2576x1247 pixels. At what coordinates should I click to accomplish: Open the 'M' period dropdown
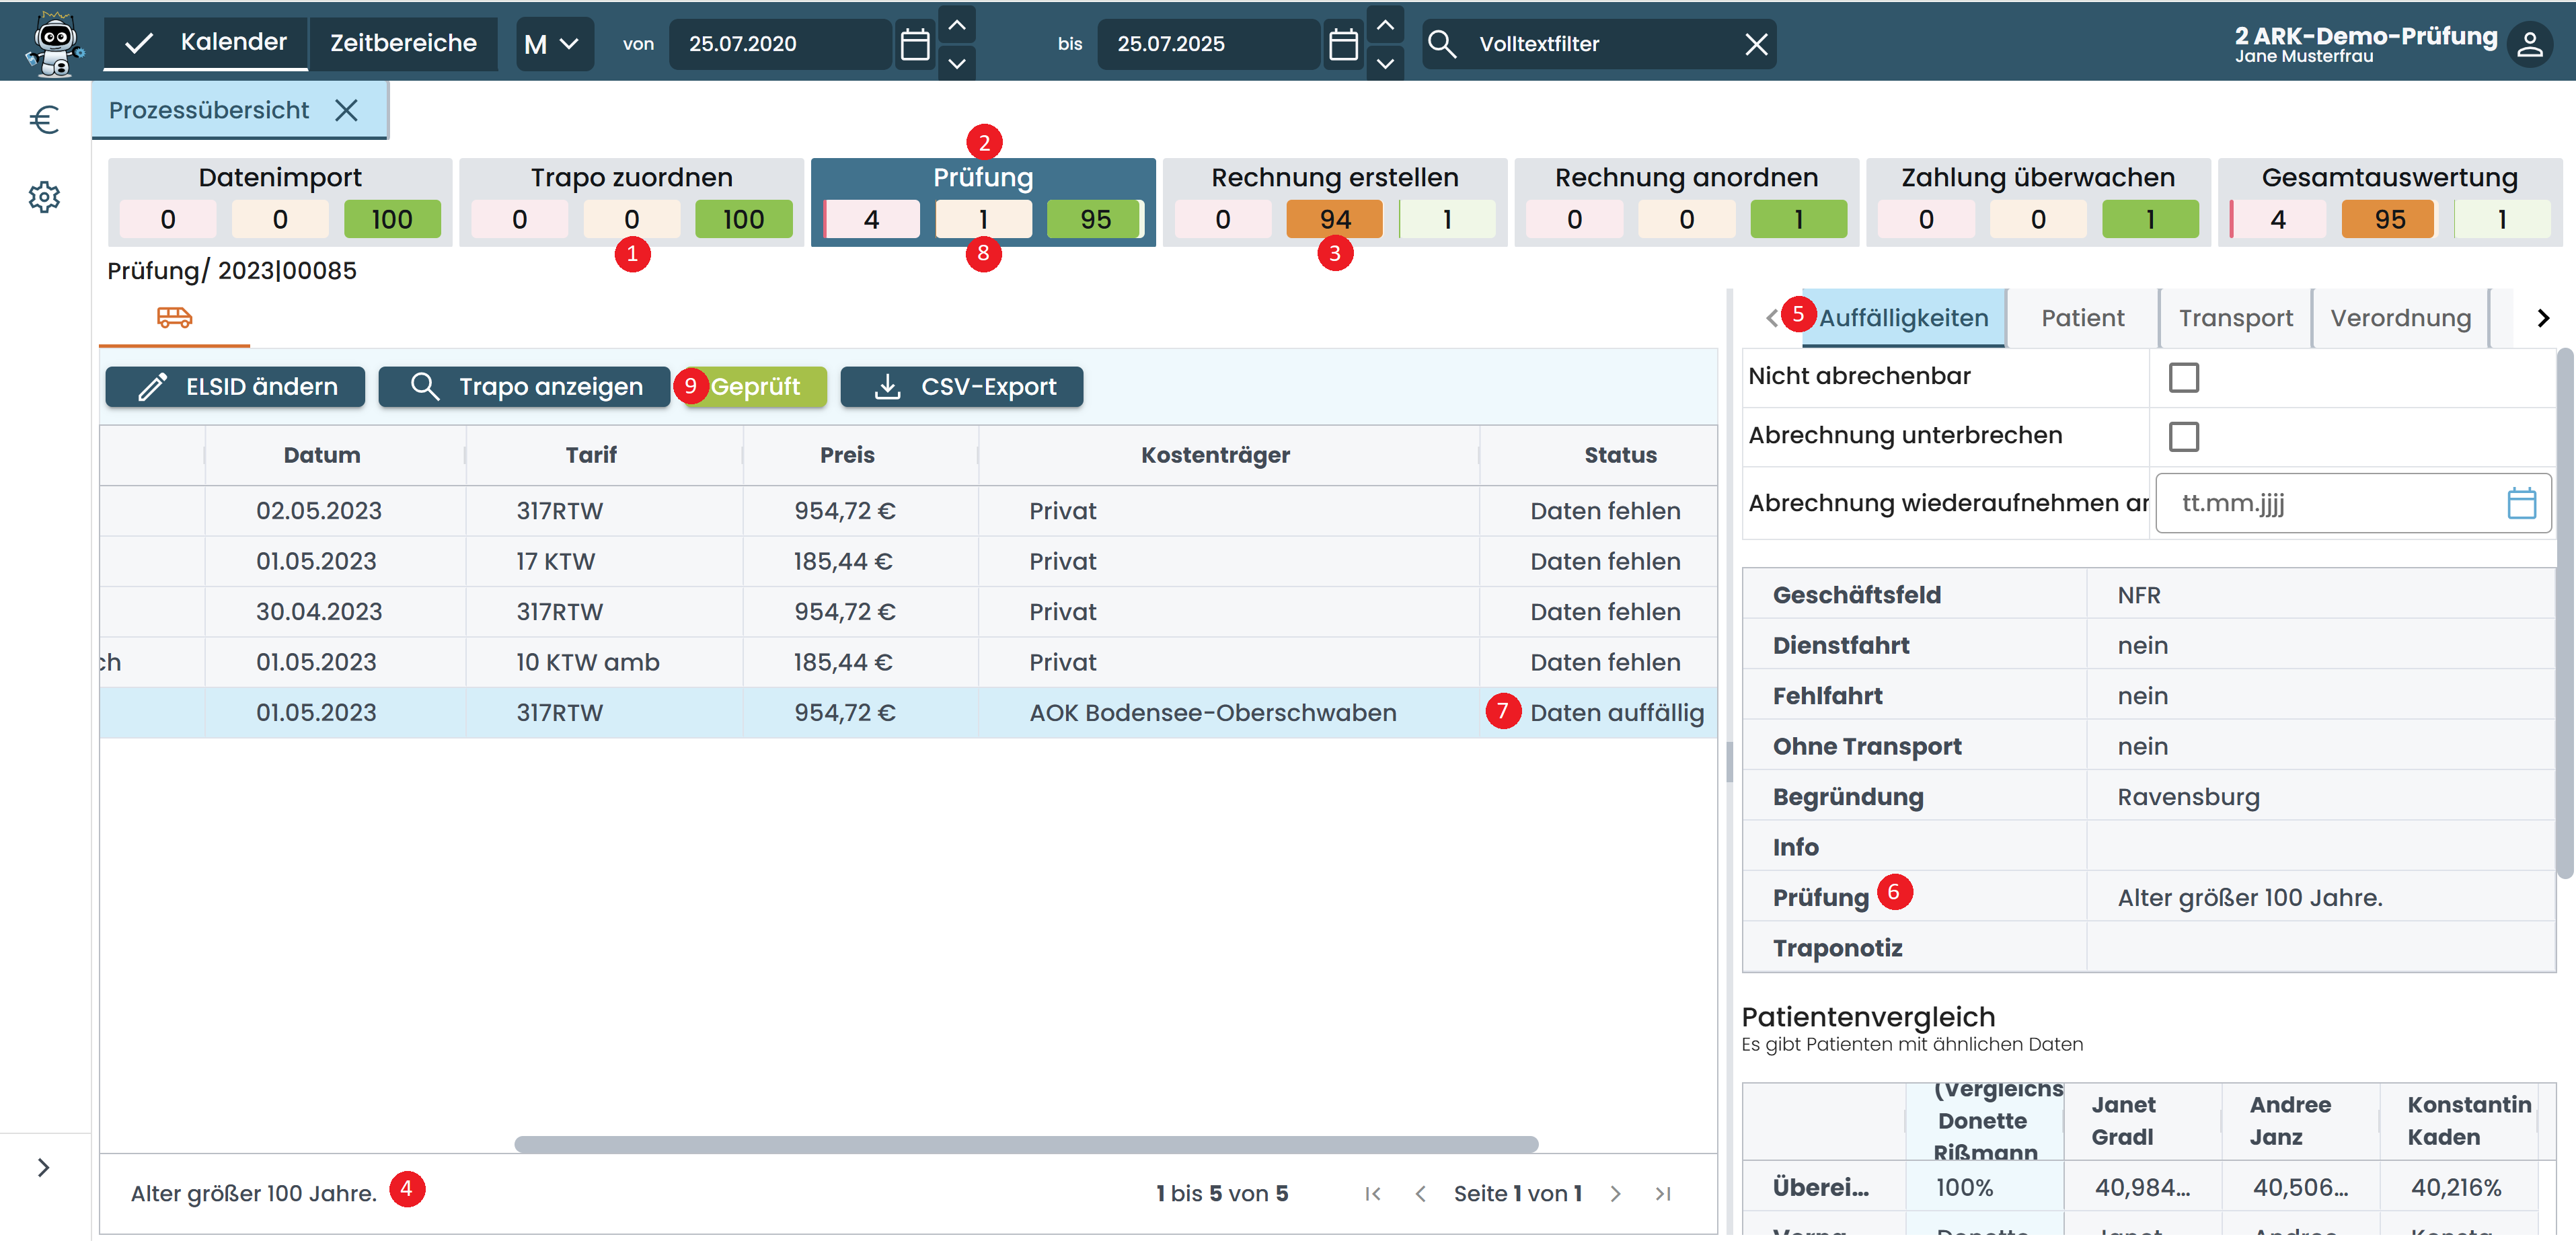tap(553, 44)
